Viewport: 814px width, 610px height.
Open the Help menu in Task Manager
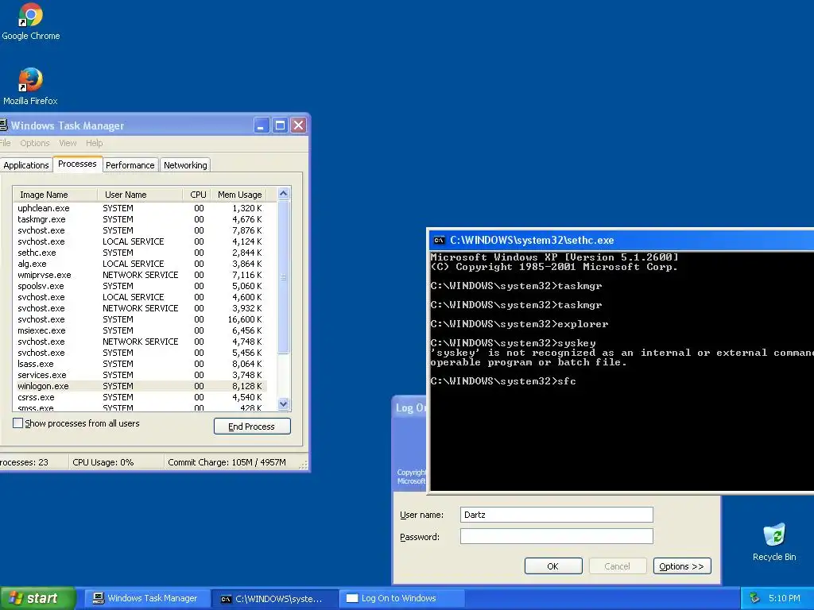click(x=94, y=143)
